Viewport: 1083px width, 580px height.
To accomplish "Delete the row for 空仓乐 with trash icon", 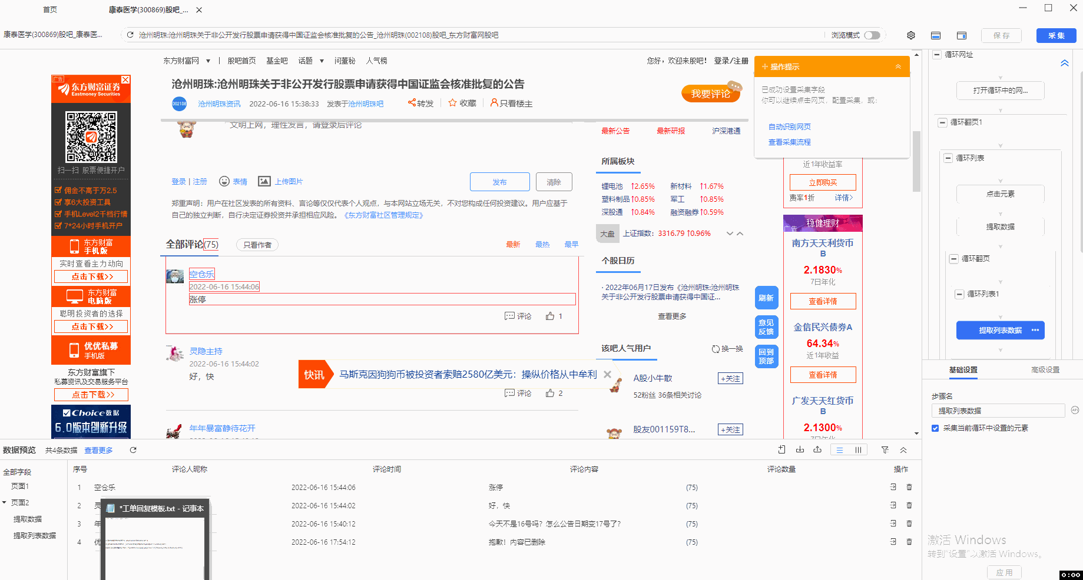I will tap(909, 487).
